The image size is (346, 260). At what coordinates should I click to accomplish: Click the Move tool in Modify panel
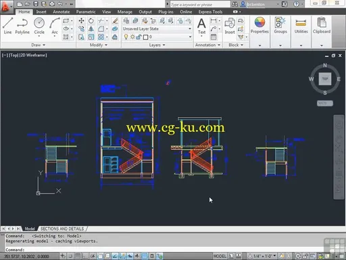click(81, 21)
